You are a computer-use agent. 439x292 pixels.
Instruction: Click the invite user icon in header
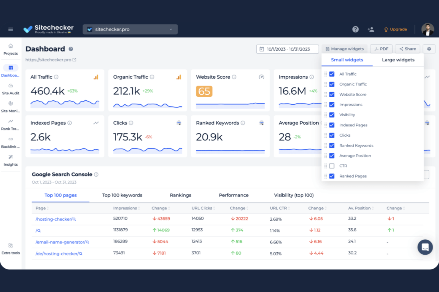[x=371, y=29]
